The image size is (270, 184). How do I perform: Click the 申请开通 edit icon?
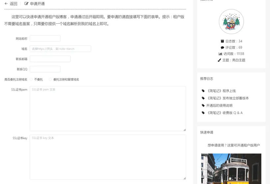26,4
